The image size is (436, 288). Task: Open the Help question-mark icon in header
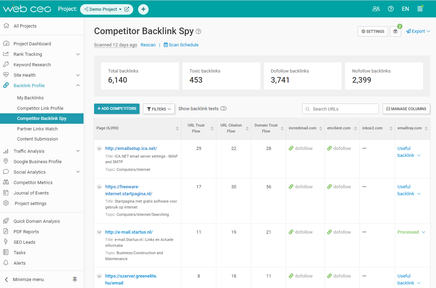click(391, 9)
